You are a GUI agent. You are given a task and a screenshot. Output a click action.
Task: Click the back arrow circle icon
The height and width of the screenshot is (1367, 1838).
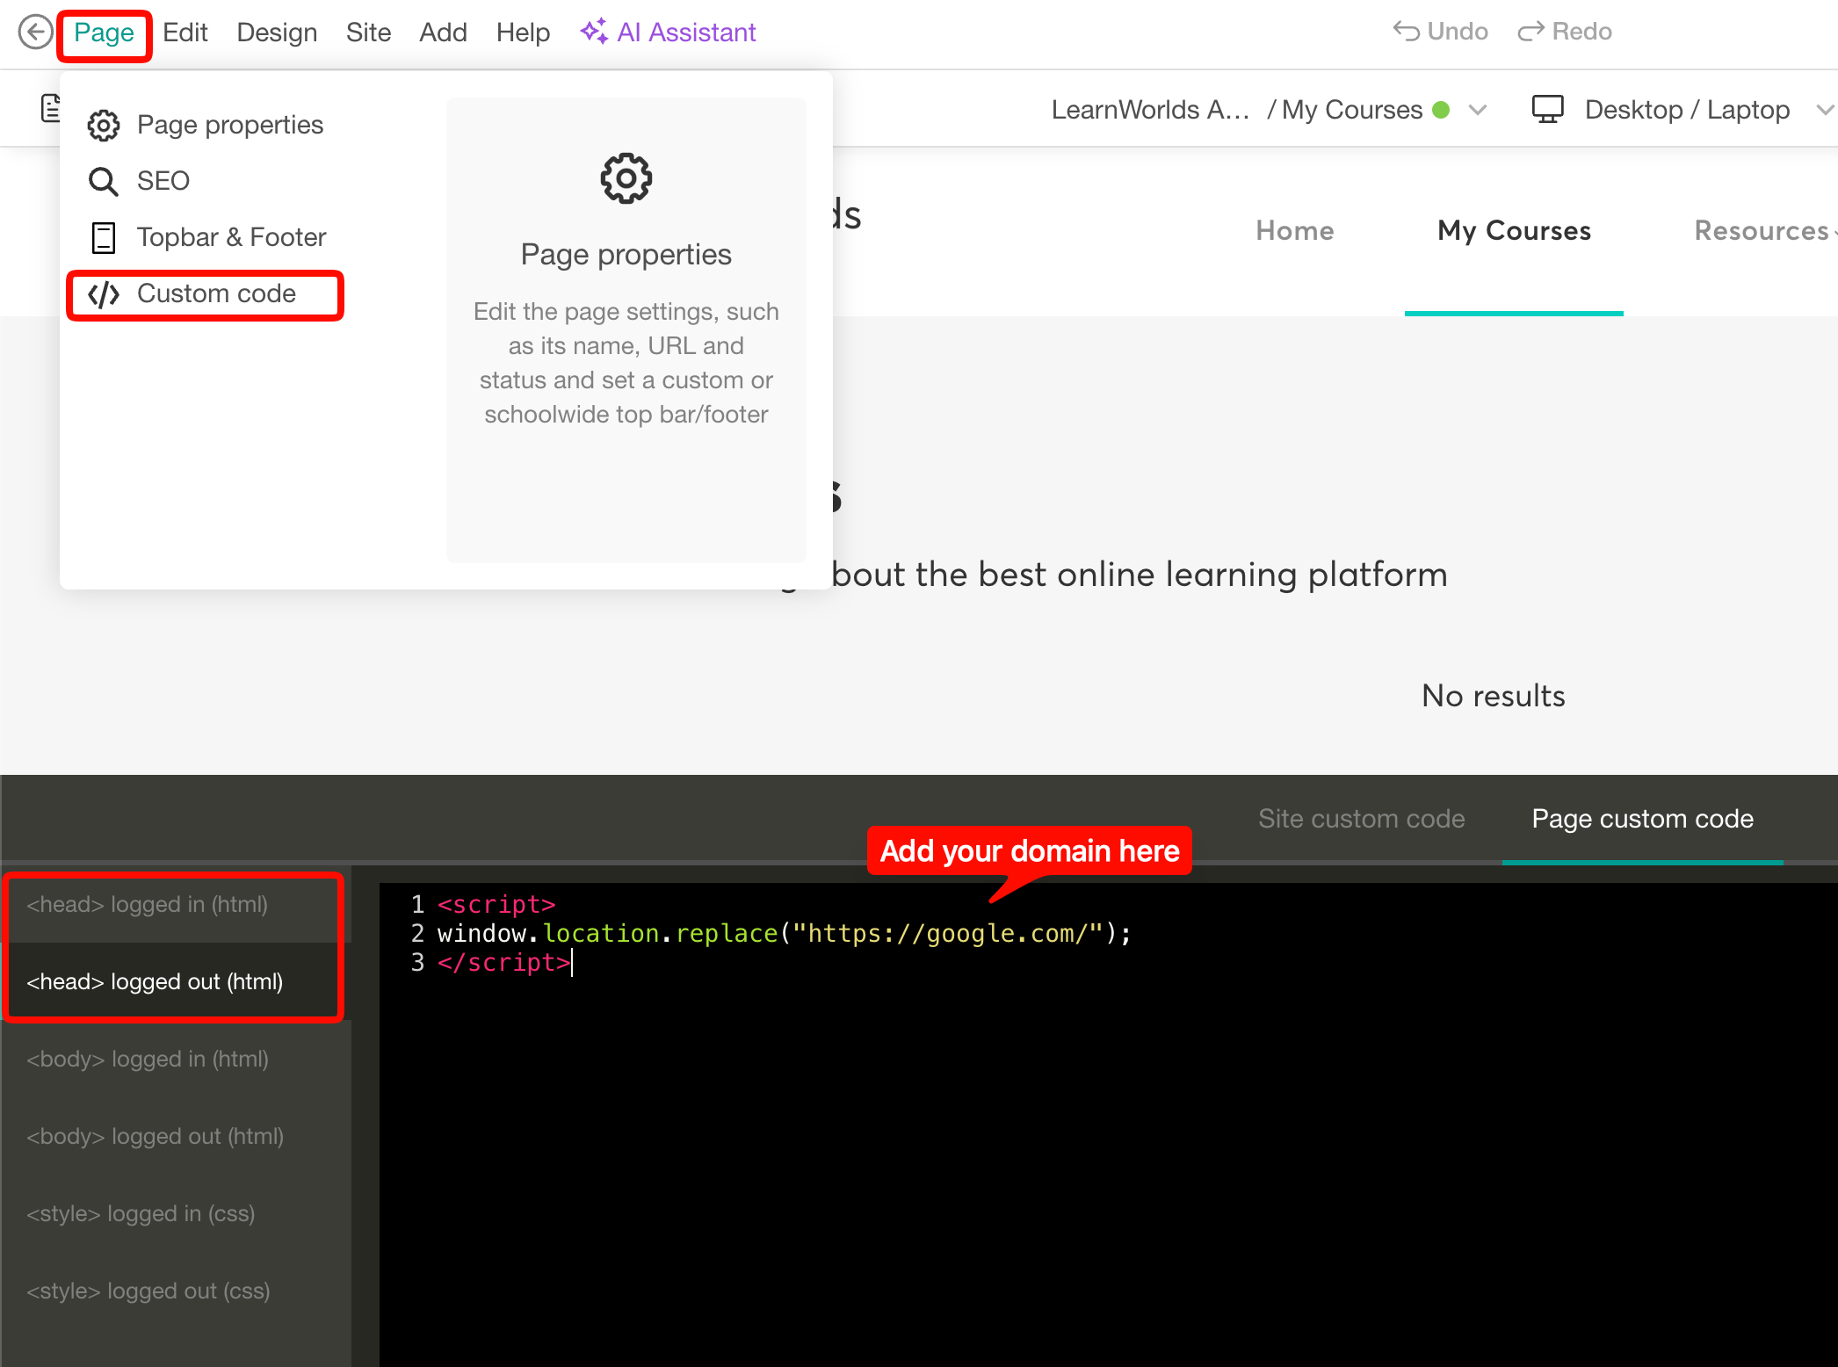[x=35, y=33]
